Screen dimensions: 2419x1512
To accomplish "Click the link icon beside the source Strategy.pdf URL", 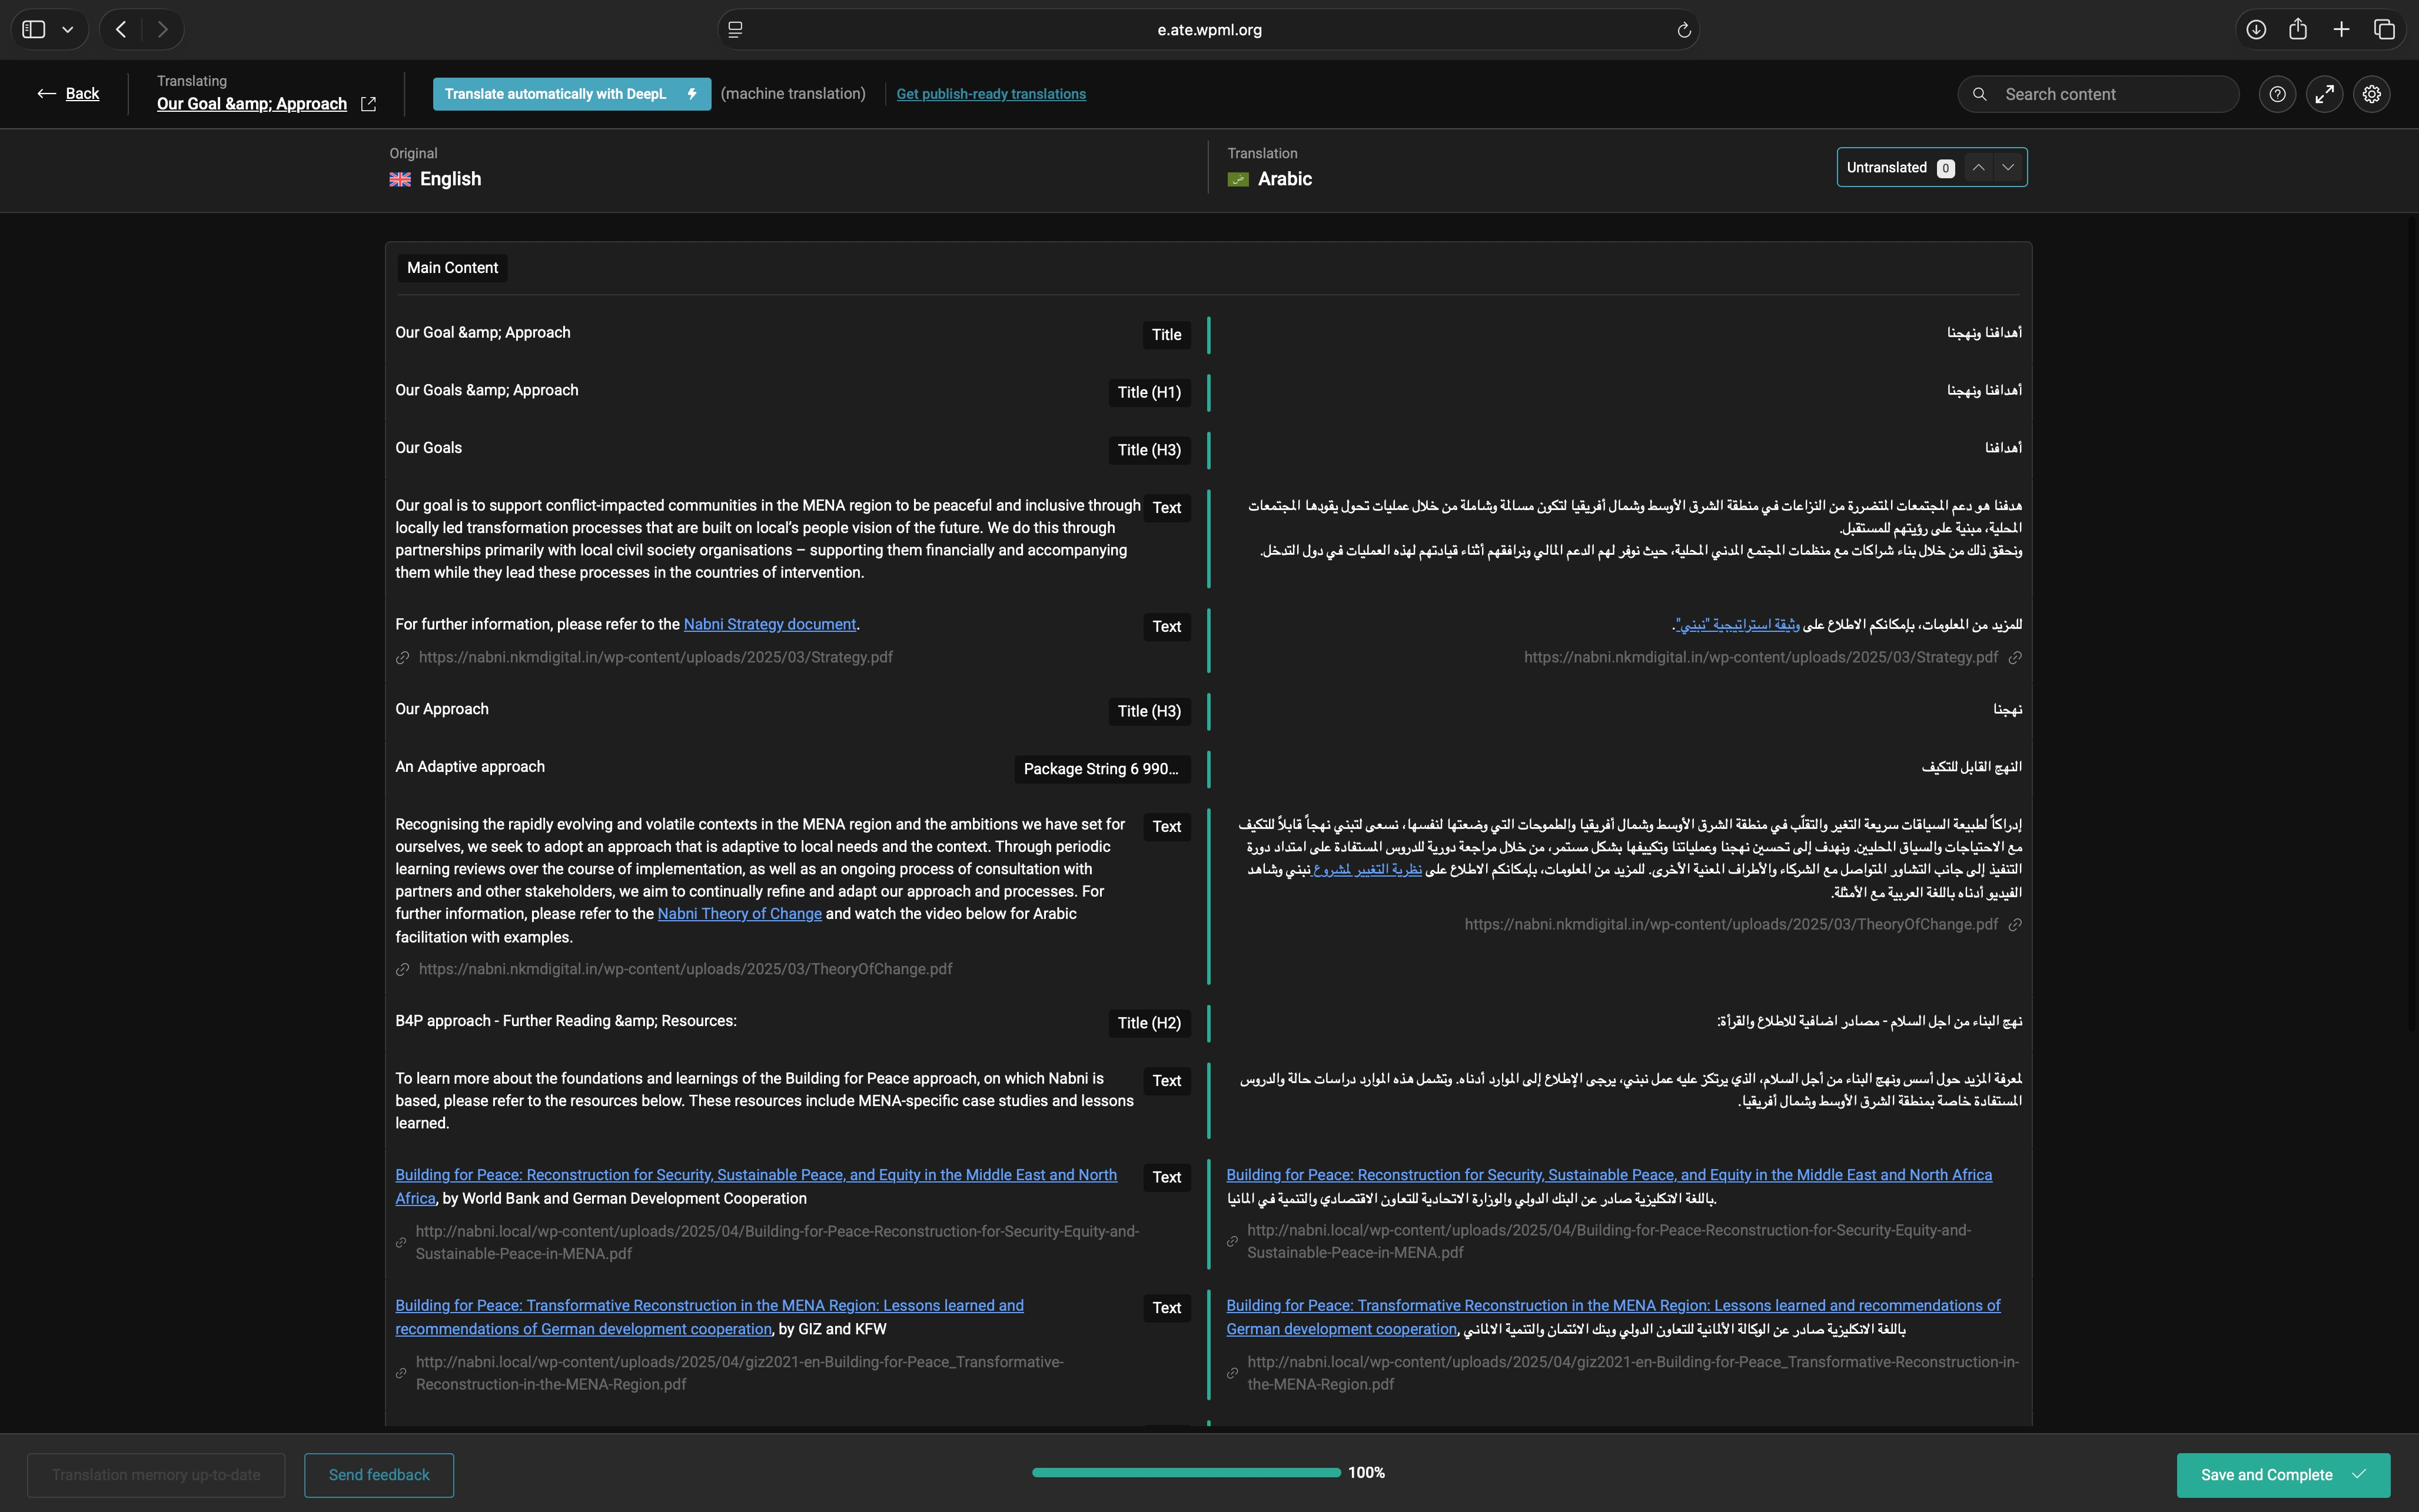I will click(x=402, y=658).
